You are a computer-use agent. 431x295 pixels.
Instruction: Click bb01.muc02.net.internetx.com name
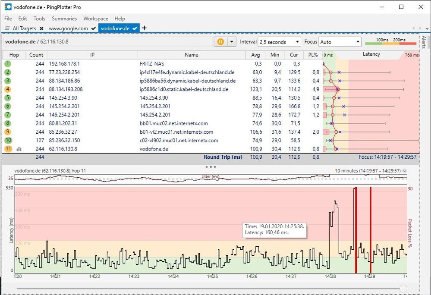174,123
